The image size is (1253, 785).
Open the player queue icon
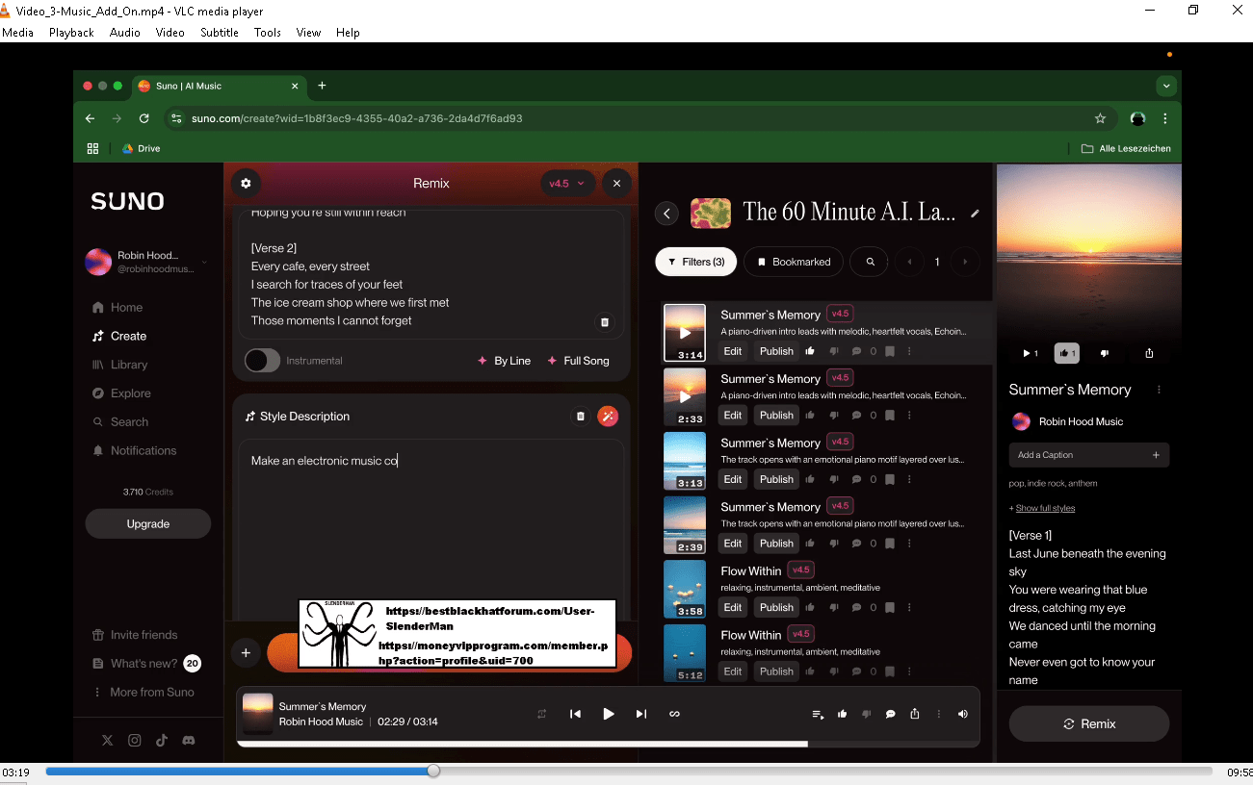818,714
